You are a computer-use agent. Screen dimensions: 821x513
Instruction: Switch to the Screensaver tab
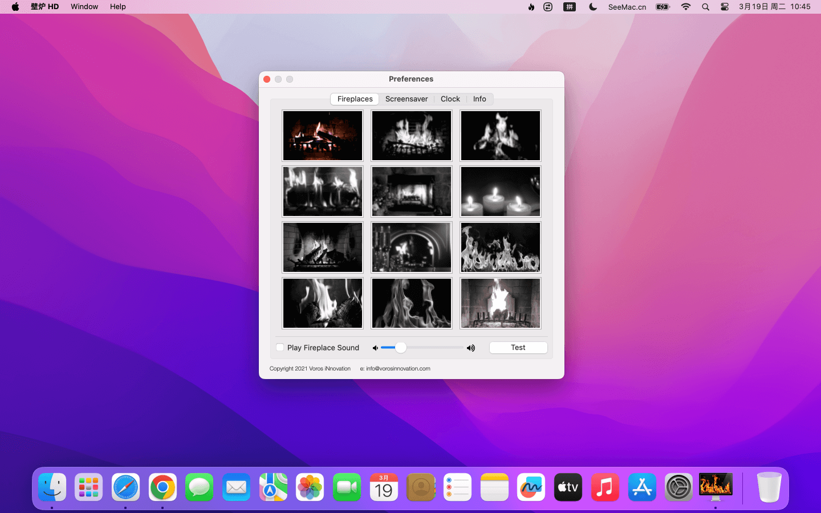click(x=406, y=99)
